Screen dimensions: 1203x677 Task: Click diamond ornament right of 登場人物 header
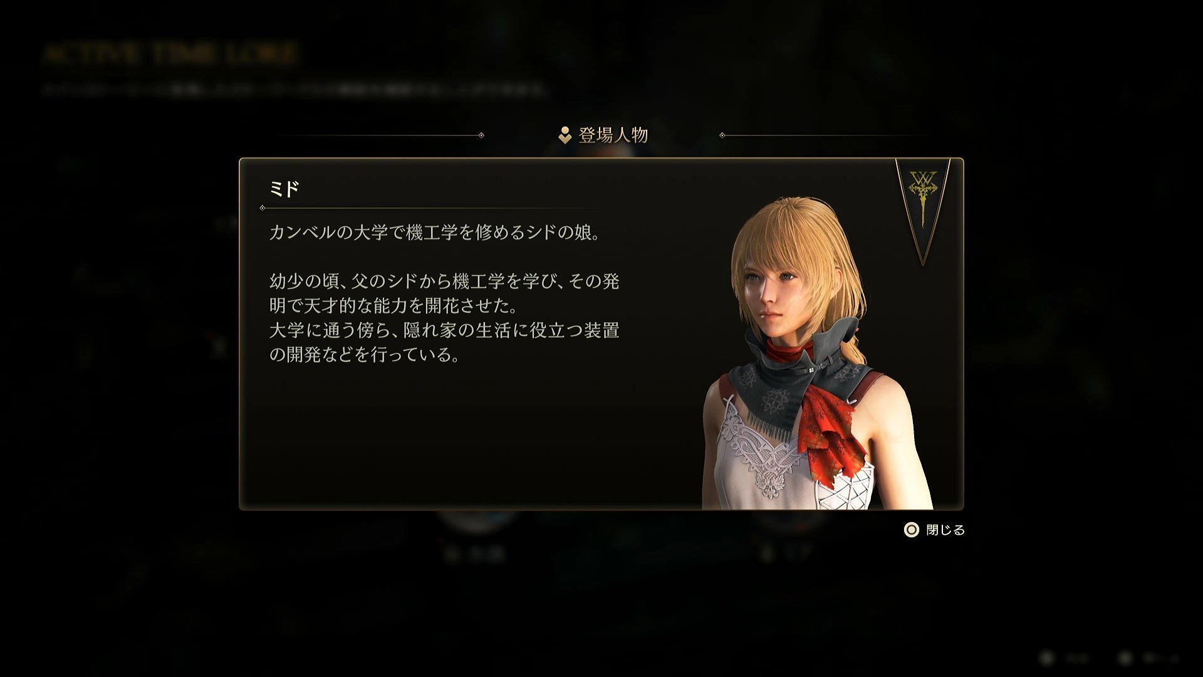pyautogui.click(x=722, y=135)
